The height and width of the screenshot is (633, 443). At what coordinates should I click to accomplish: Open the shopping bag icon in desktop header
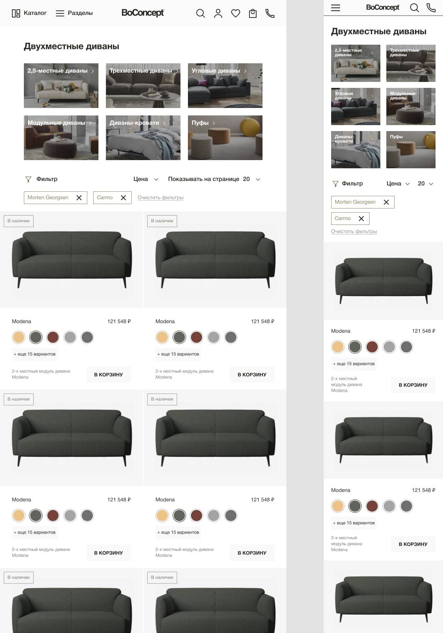point(253,14)
